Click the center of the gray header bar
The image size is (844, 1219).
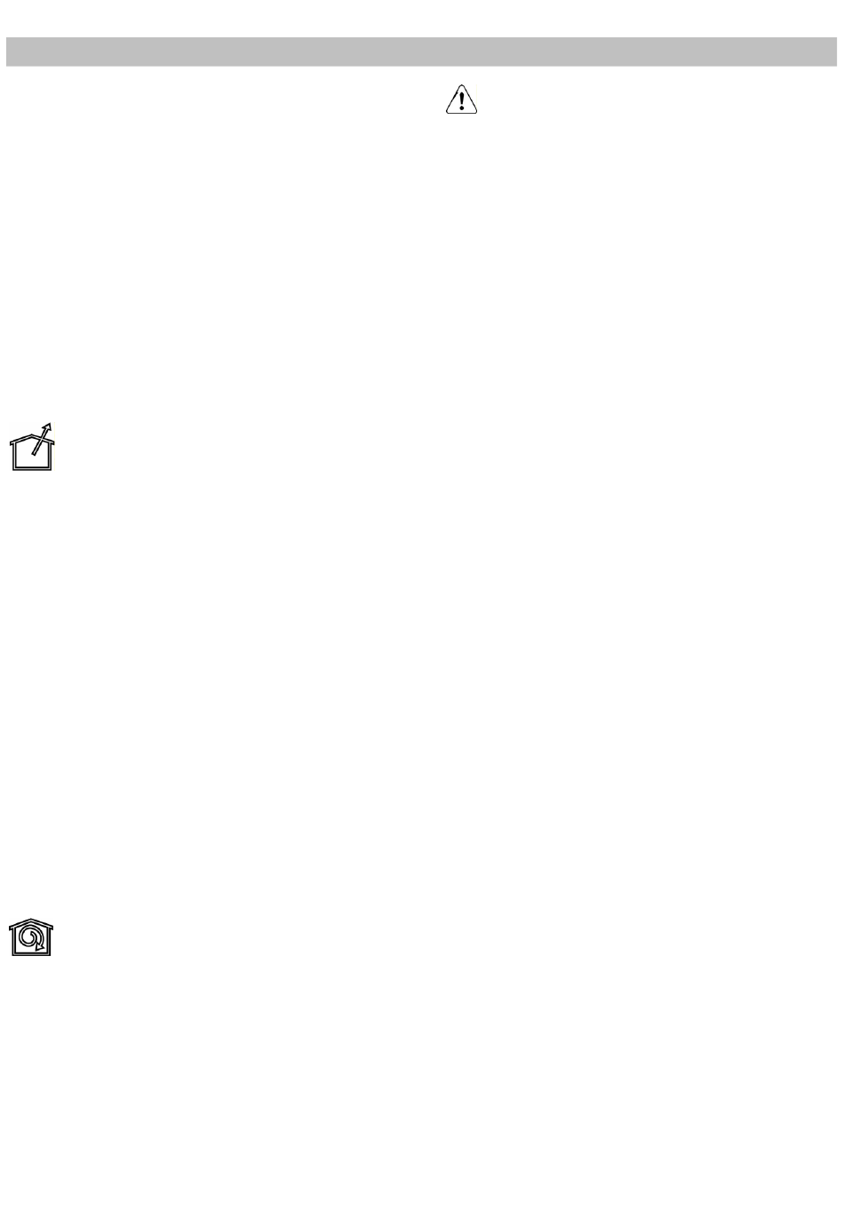pyautogui.click(x=422, y=52)
